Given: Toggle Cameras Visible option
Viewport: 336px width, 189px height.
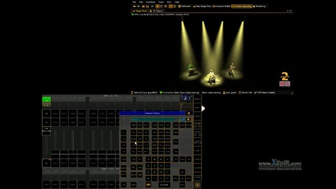Looking at the screenshot, I should click(x=221, y=6).
